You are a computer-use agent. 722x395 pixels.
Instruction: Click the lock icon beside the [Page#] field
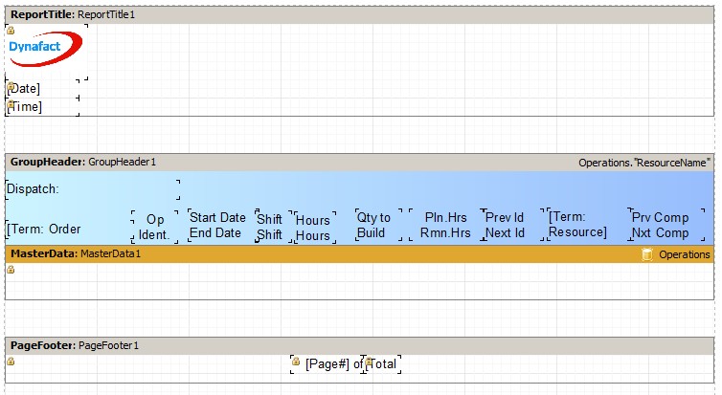pyautogui.click(x=296, y=362)
